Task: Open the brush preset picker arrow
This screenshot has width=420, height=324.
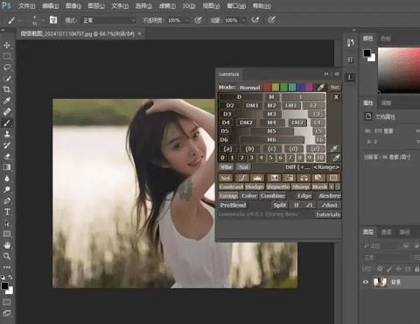Action: click(x=43, y=20)
